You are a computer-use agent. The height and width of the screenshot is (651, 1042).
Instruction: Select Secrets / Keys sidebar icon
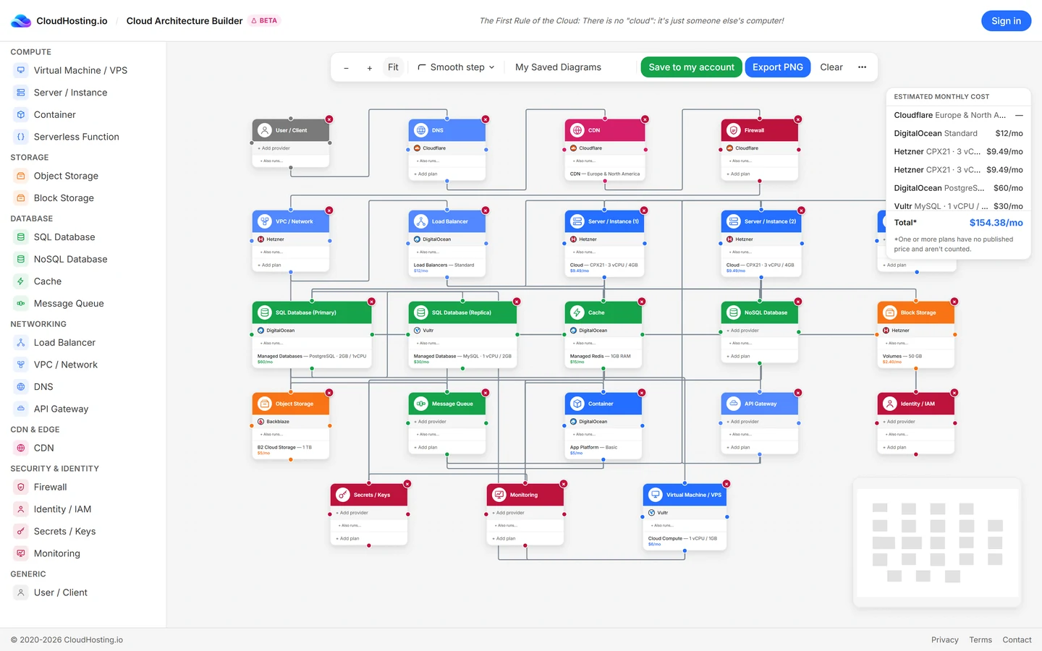click(21, 532)
